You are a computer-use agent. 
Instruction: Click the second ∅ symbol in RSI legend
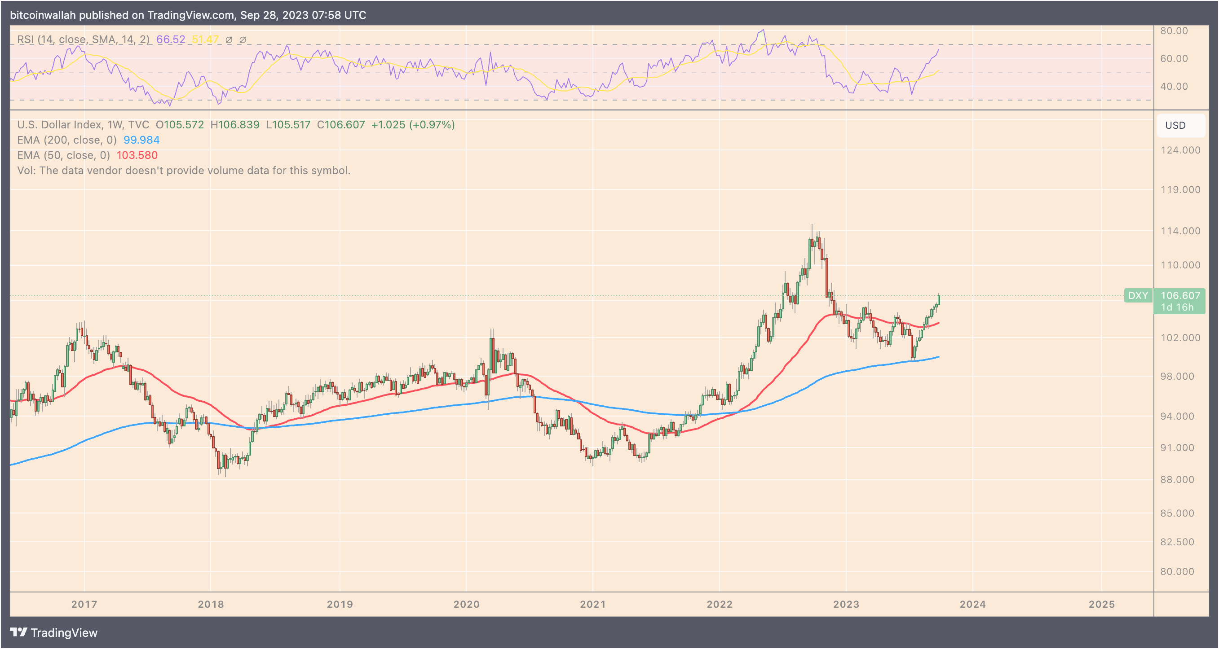pyautogui.click(x=242, y=40)
